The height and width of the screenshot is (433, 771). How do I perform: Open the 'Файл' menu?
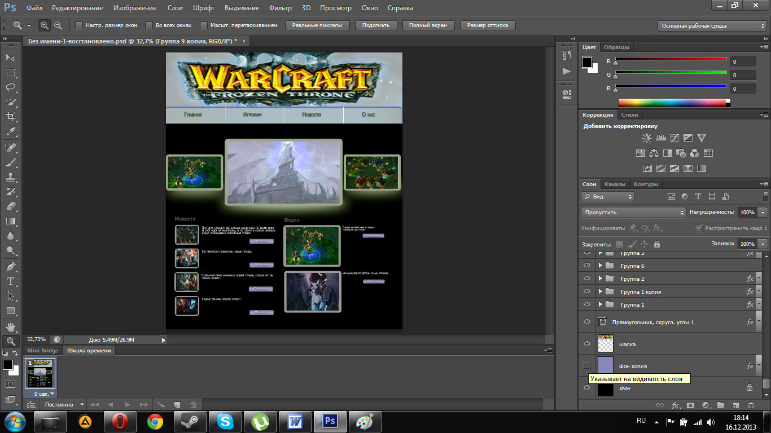pyautogui.click(x=34, y=8)
